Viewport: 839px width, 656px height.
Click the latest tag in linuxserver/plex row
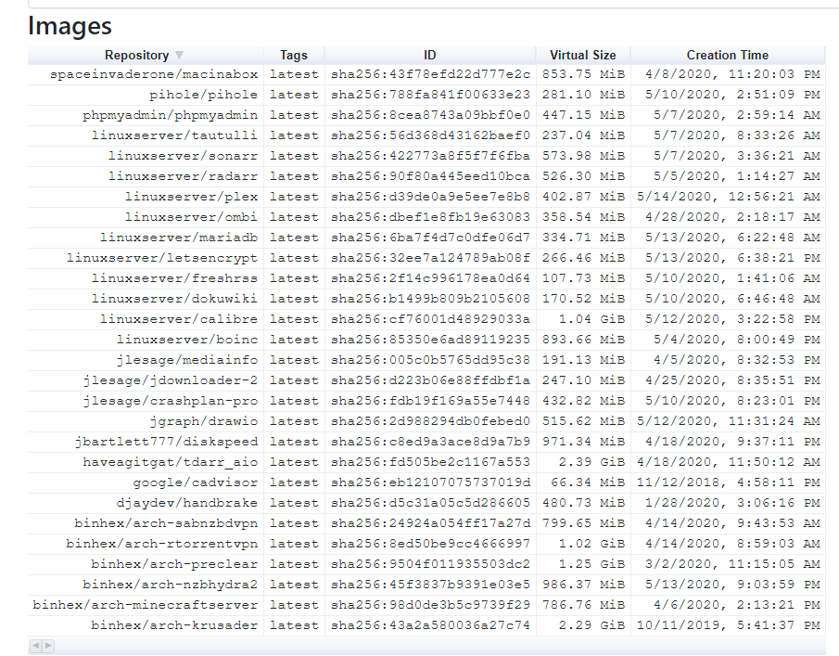click(x=294, y=197)
